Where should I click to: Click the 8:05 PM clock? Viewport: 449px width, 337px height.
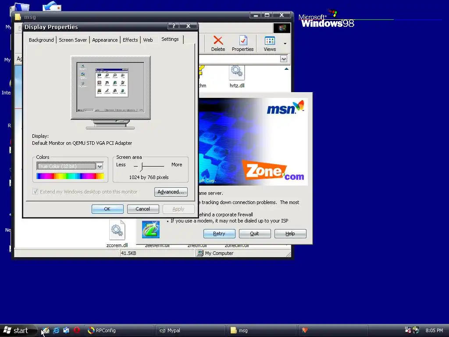[434, 330]
